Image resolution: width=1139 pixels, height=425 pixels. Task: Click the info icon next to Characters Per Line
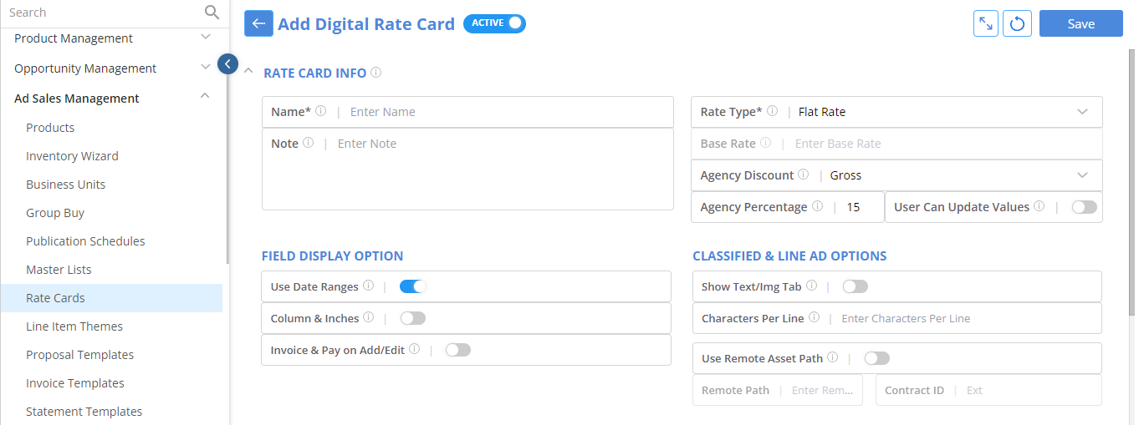(814, 318)
